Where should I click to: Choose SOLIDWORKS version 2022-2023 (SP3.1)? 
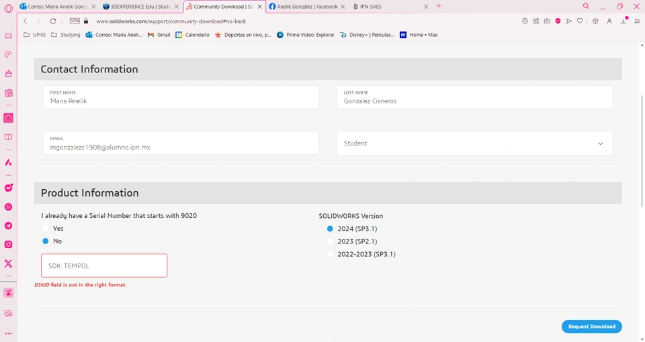click(x=330, y=254)
